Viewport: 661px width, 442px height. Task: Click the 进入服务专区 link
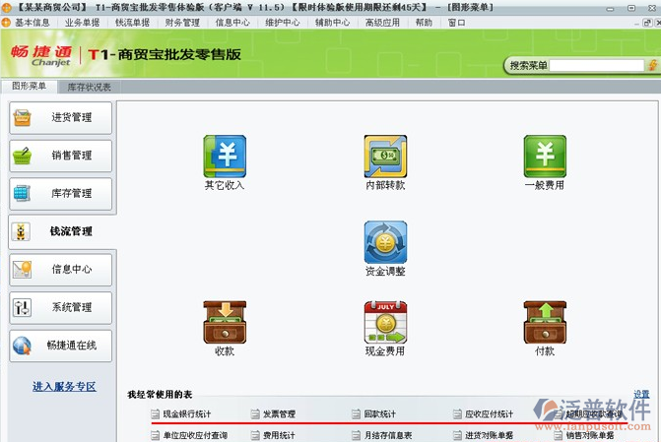64,387
